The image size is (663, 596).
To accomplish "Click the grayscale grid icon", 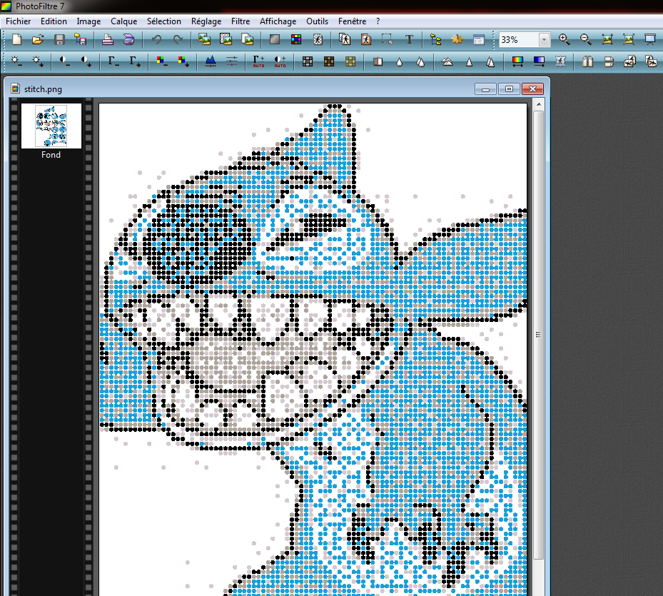I will (308, 62).
